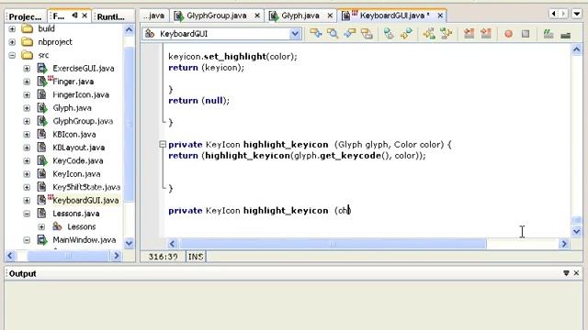The image size is (588, 330).
Task: Expand the ExerciseGUI.java node
Action: pos(27,69)
